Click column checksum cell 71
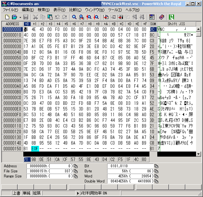The height and width of the screenshot is (197, 203). [27, 159]
